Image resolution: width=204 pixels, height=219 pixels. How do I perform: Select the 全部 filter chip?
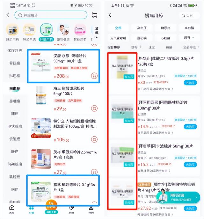point(118,28)
